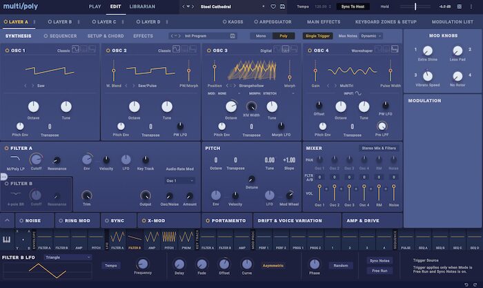483x288 pixels.
Task: Switch to the PLAY tab
Action: [x=95, y=6]
